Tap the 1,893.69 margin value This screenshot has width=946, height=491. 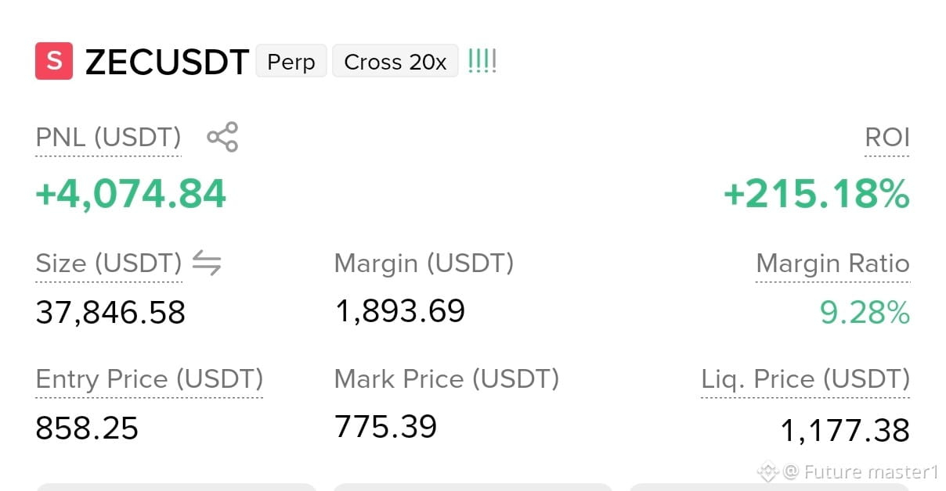pyautogui.click(x=400, y=310)
